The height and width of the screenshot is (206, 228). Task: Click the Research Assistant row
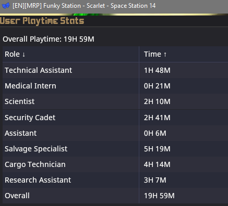tap(115, 180)
